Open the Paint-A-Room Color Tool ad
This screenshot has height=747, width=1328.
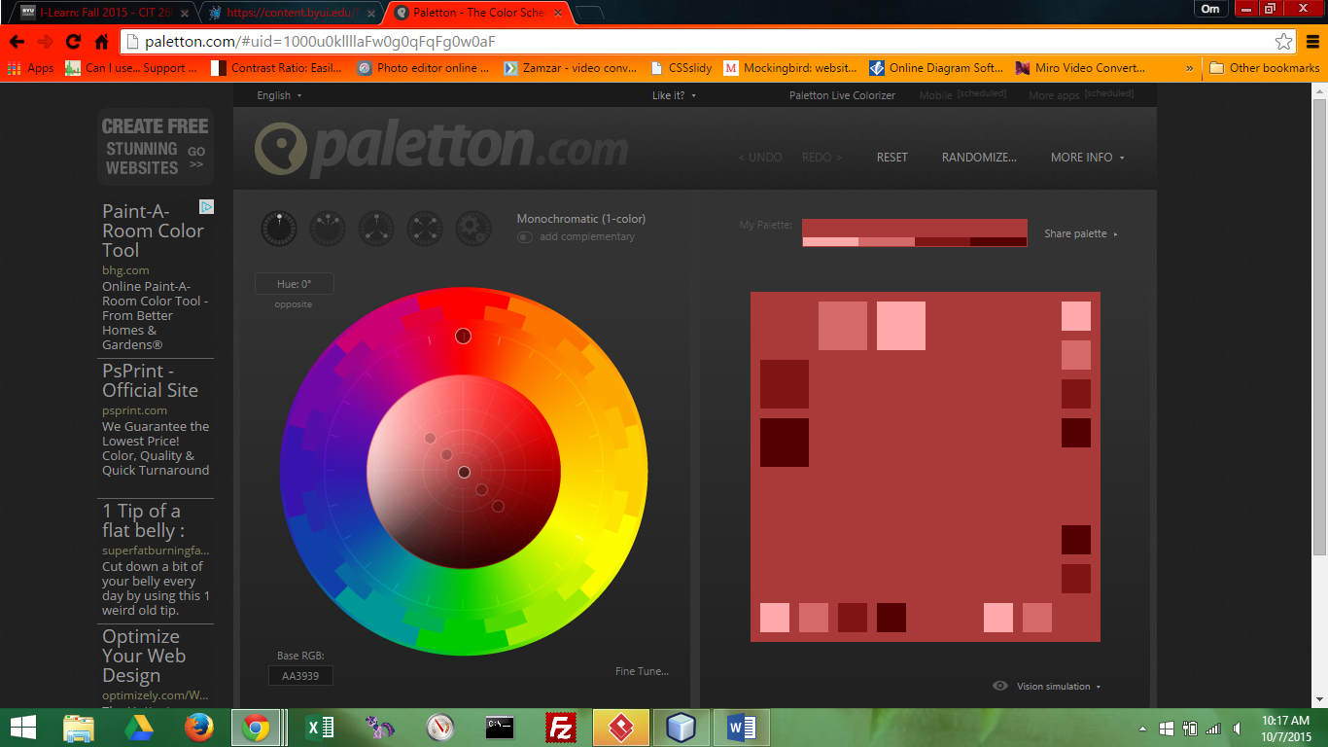pos(153,231)
